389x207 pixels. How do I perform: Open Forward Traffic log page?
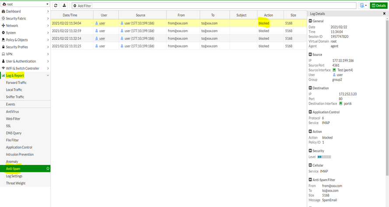[x=16, y=83]
